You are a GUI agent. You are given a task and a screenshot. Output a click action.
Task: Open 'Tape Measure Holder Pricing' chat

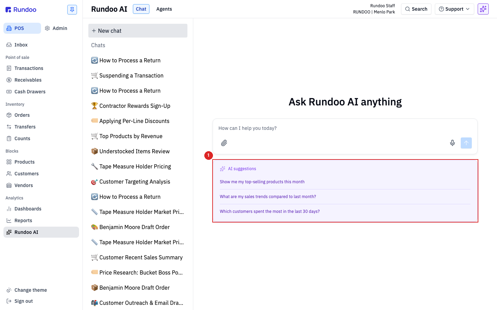(138, 166)
